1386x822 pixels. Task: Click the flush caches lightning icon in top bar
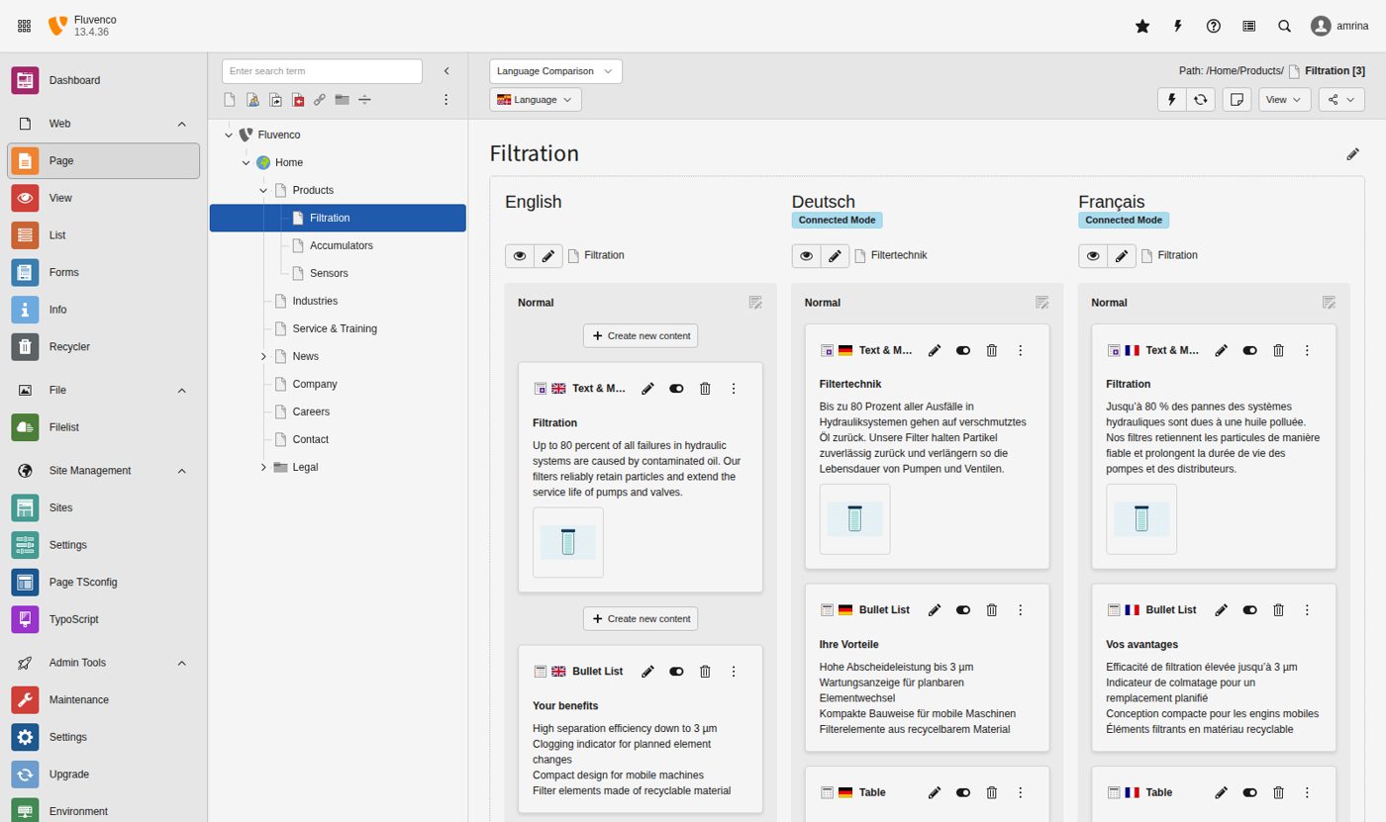tap(1178, 26)
